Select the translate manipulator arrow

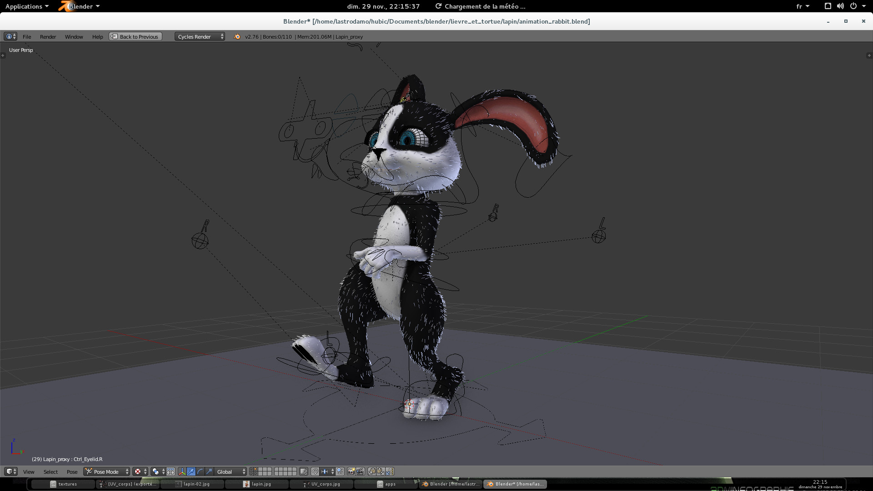click(191, 471)
